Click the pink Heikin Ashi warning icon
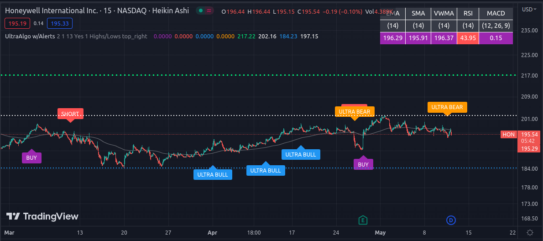Screen dimensions: 543x241 [x=209, y=11]
